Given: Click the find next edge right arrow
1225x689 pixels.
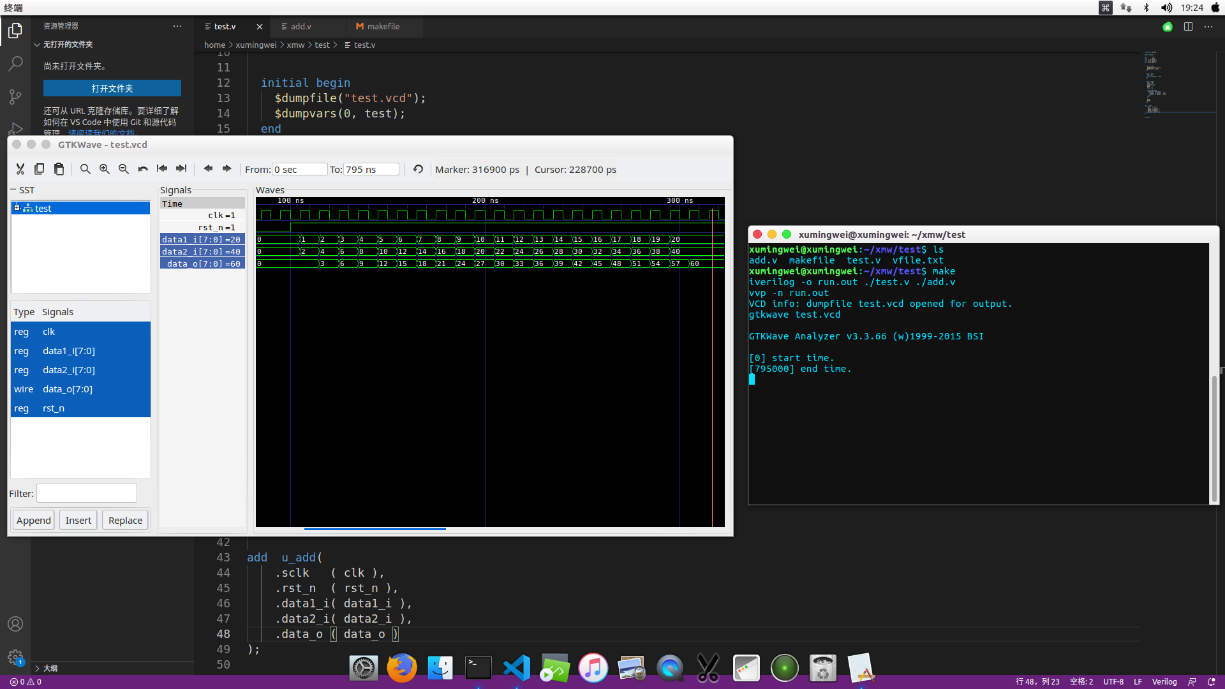Looking at the screenshot, I should (226, 169).
